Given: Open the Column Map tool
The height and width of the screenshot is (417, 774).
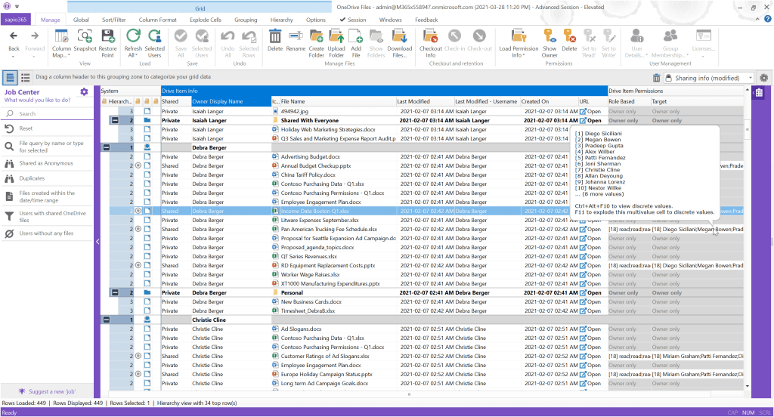Looking at the screenshot, I should pos(61,43).
